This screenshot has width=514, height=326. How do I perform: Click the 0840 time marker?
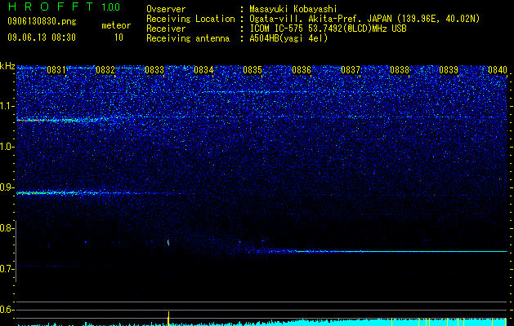coord(498,70)
